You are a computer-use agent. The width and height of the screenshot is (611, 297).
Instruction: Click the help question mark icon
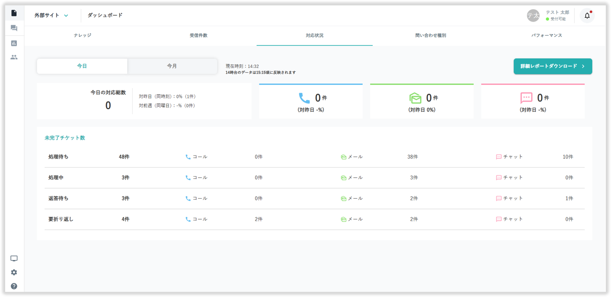(14, 286)
